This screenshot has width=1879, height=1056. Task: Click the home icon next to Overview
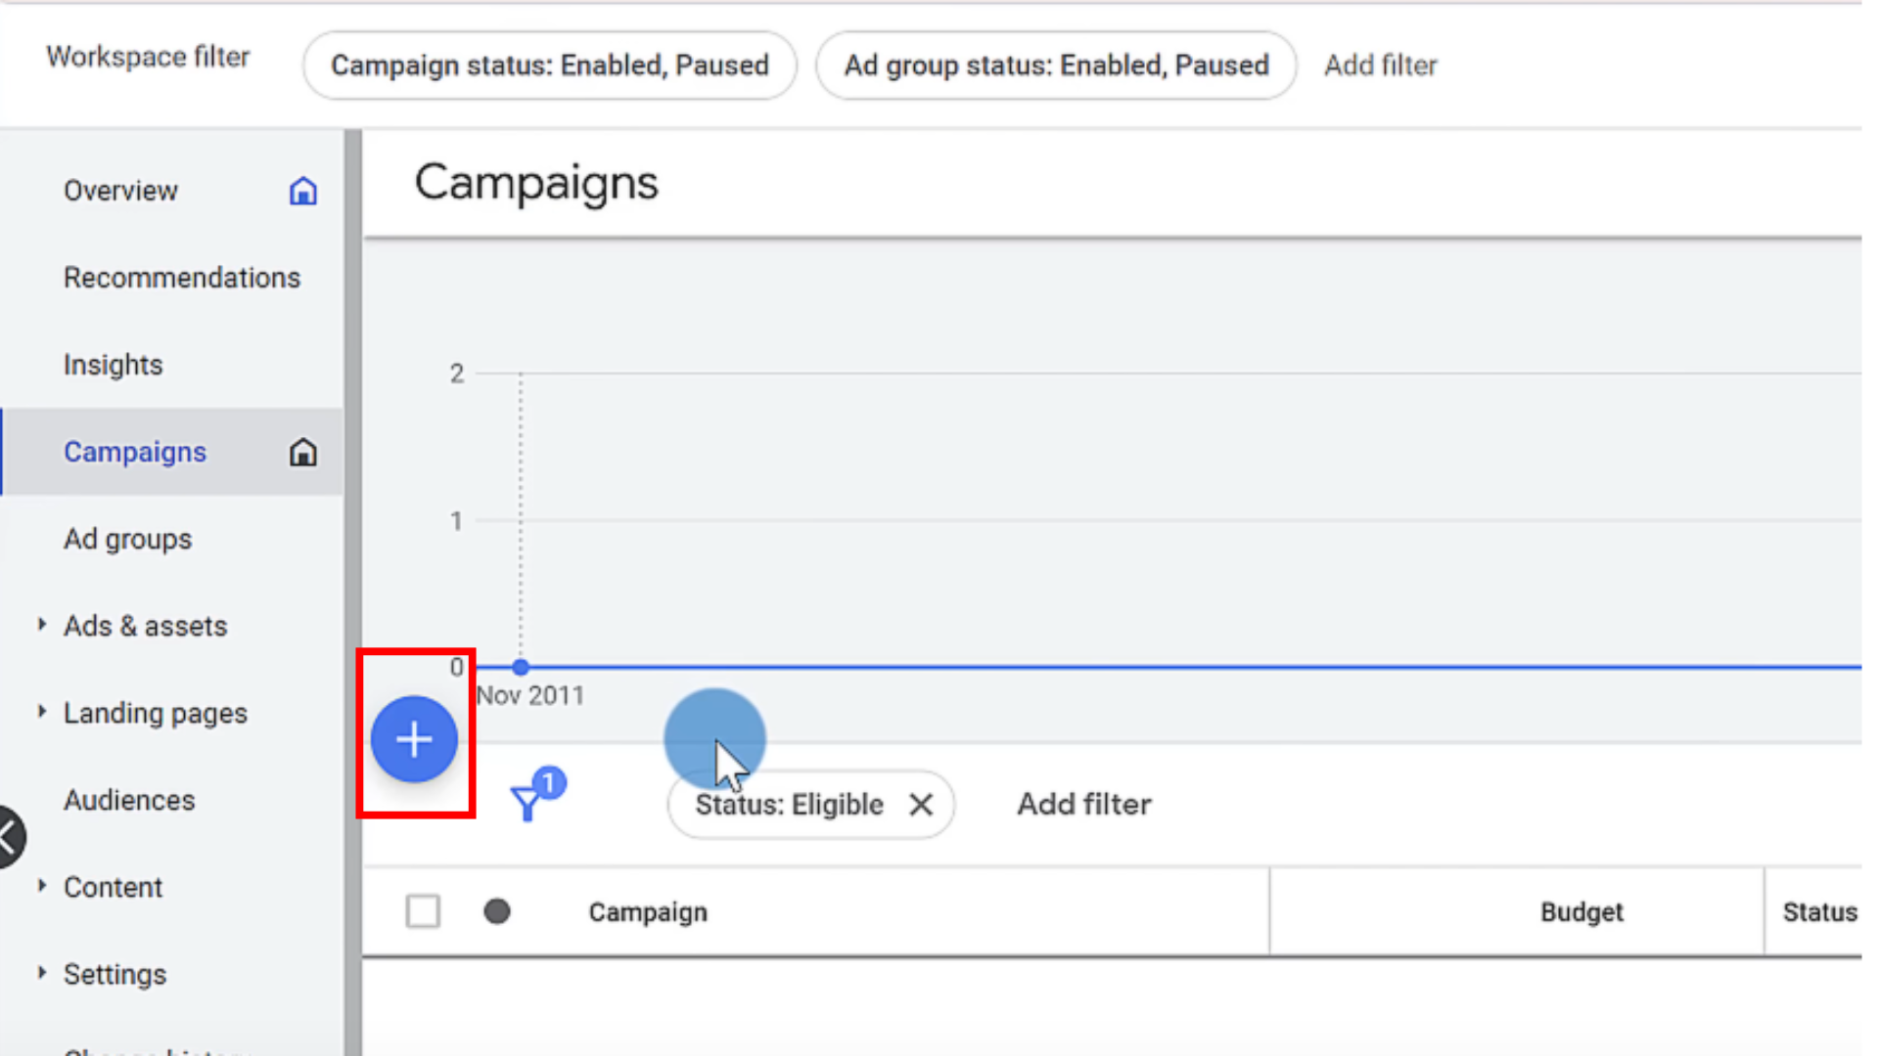coord(303,191)
